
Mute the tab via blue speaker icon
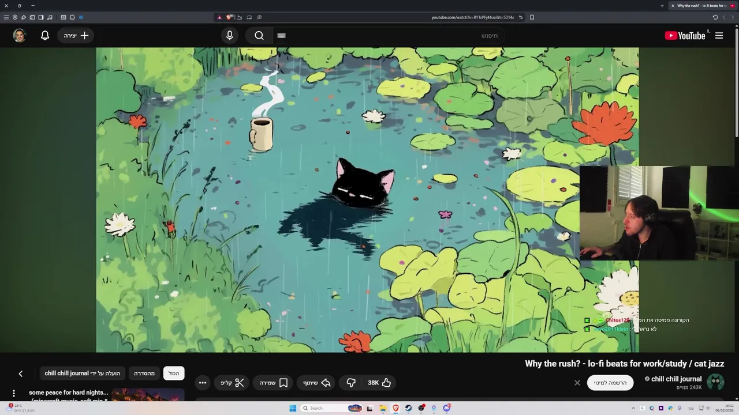80,17
